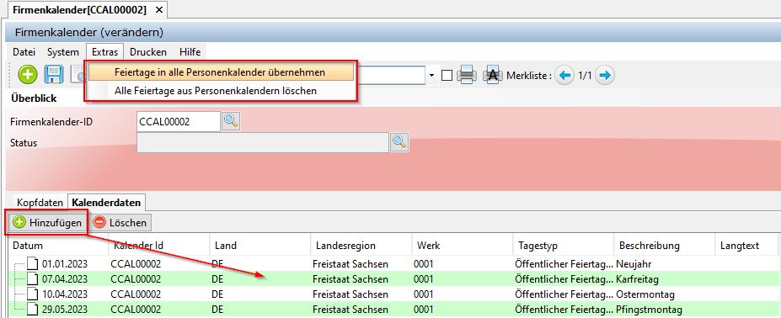Click document icon of the 01.01.2023 row
Image resolution: width=781 pixels, height=318 pixels.
[32, 264]
